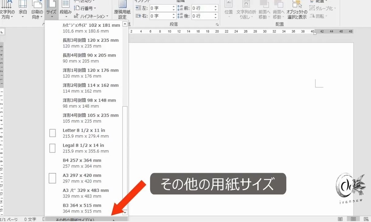Image resolution: width=371 pixels, height=222 pixels.
Task: Open the 回転 rotate dropdown
Action: point(318,16)
